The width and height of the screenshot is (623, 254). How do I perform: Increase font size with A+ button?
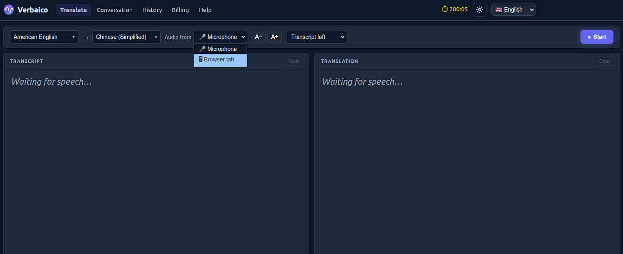[275, 37]
